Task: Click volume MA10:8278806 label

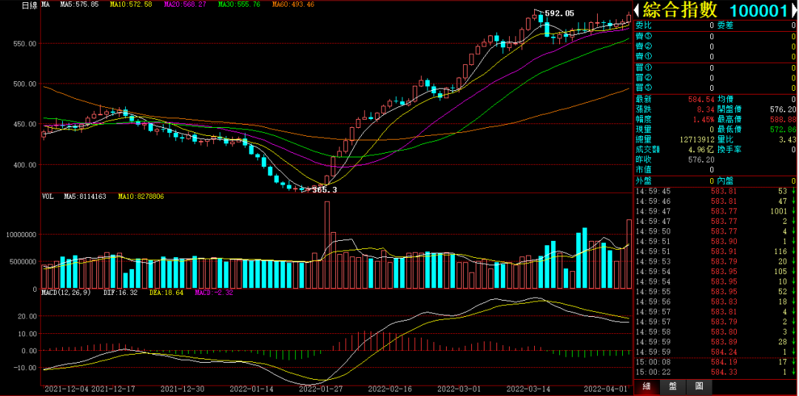Action: (x=141, y=196)
